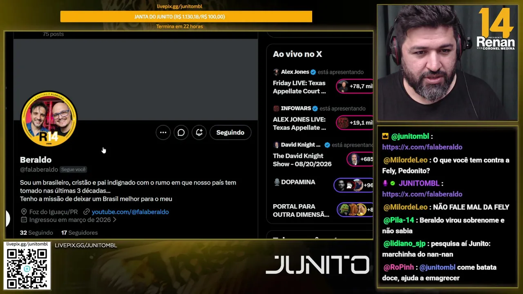Open Alex Jones's small avatar in live list
The width and height of the screenshot is (523, 294).
tap(276, 72)
